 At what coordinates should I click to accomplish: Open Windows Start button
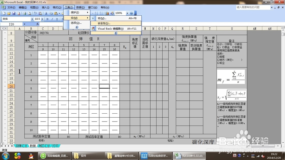(5, 156)
